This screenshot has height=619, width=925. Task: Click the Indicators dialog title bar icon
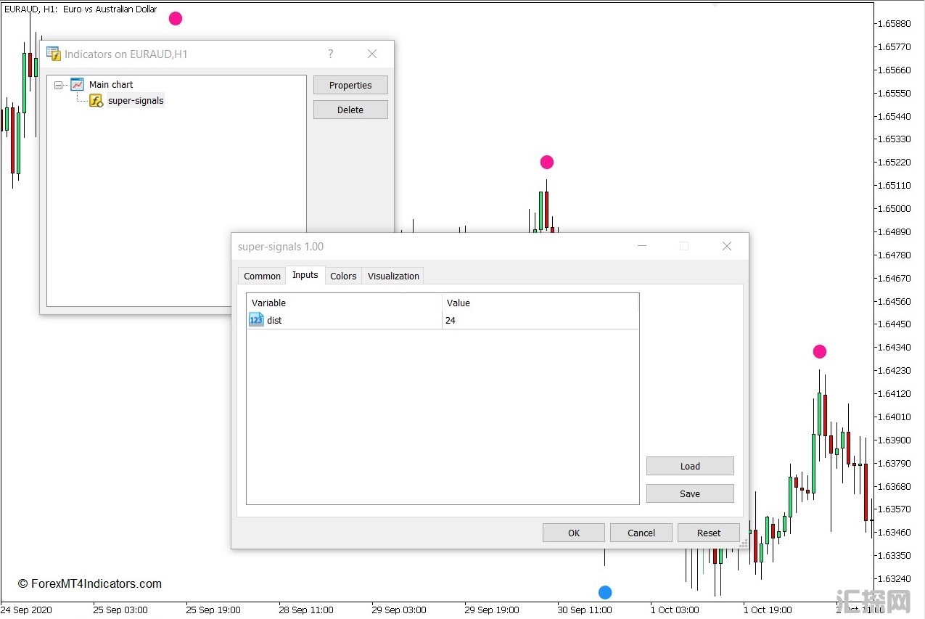tap(54, 54)
